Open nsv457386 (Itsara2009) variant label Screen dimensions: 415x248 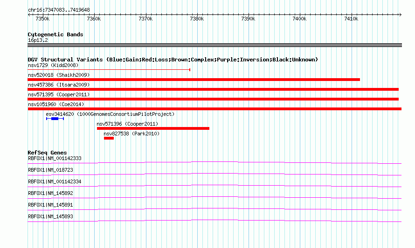coord(59,85)
